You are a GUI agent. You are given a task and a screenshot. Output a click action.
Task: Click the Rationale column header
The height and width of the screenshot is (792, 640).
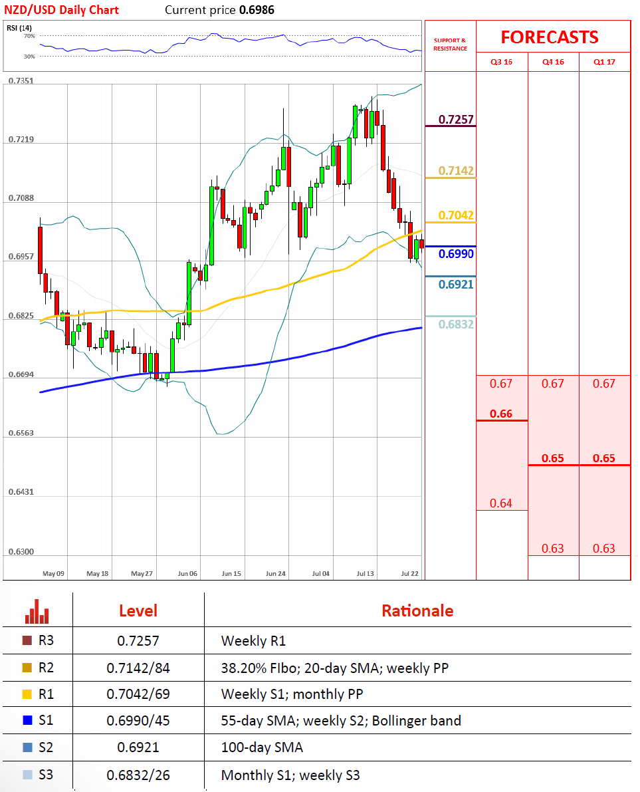[x=417, y=610]
